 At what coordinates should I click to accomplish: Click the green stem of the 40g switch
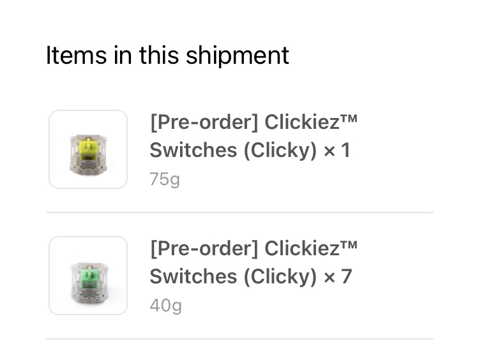pyautogui.click(x=89, y=274)
